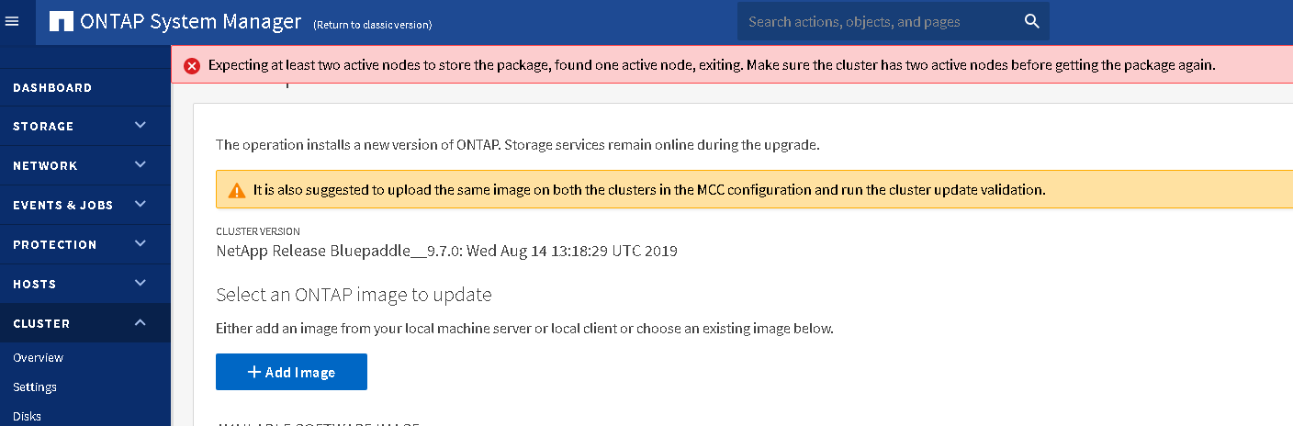
Task: Expand the Storage section chevron
Action: [x=141, y=125]
